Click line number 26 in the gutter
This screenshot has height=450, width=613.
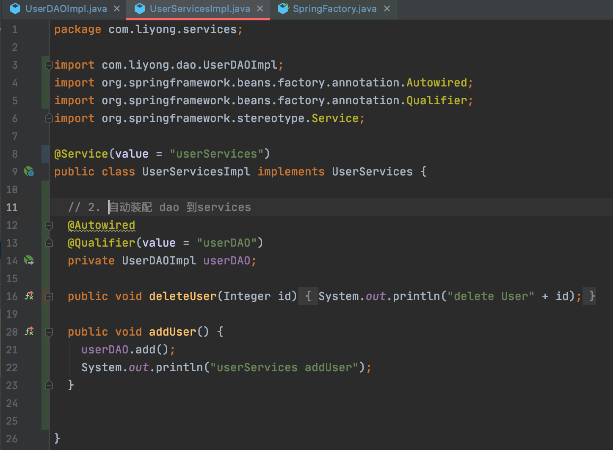[12, 439]
